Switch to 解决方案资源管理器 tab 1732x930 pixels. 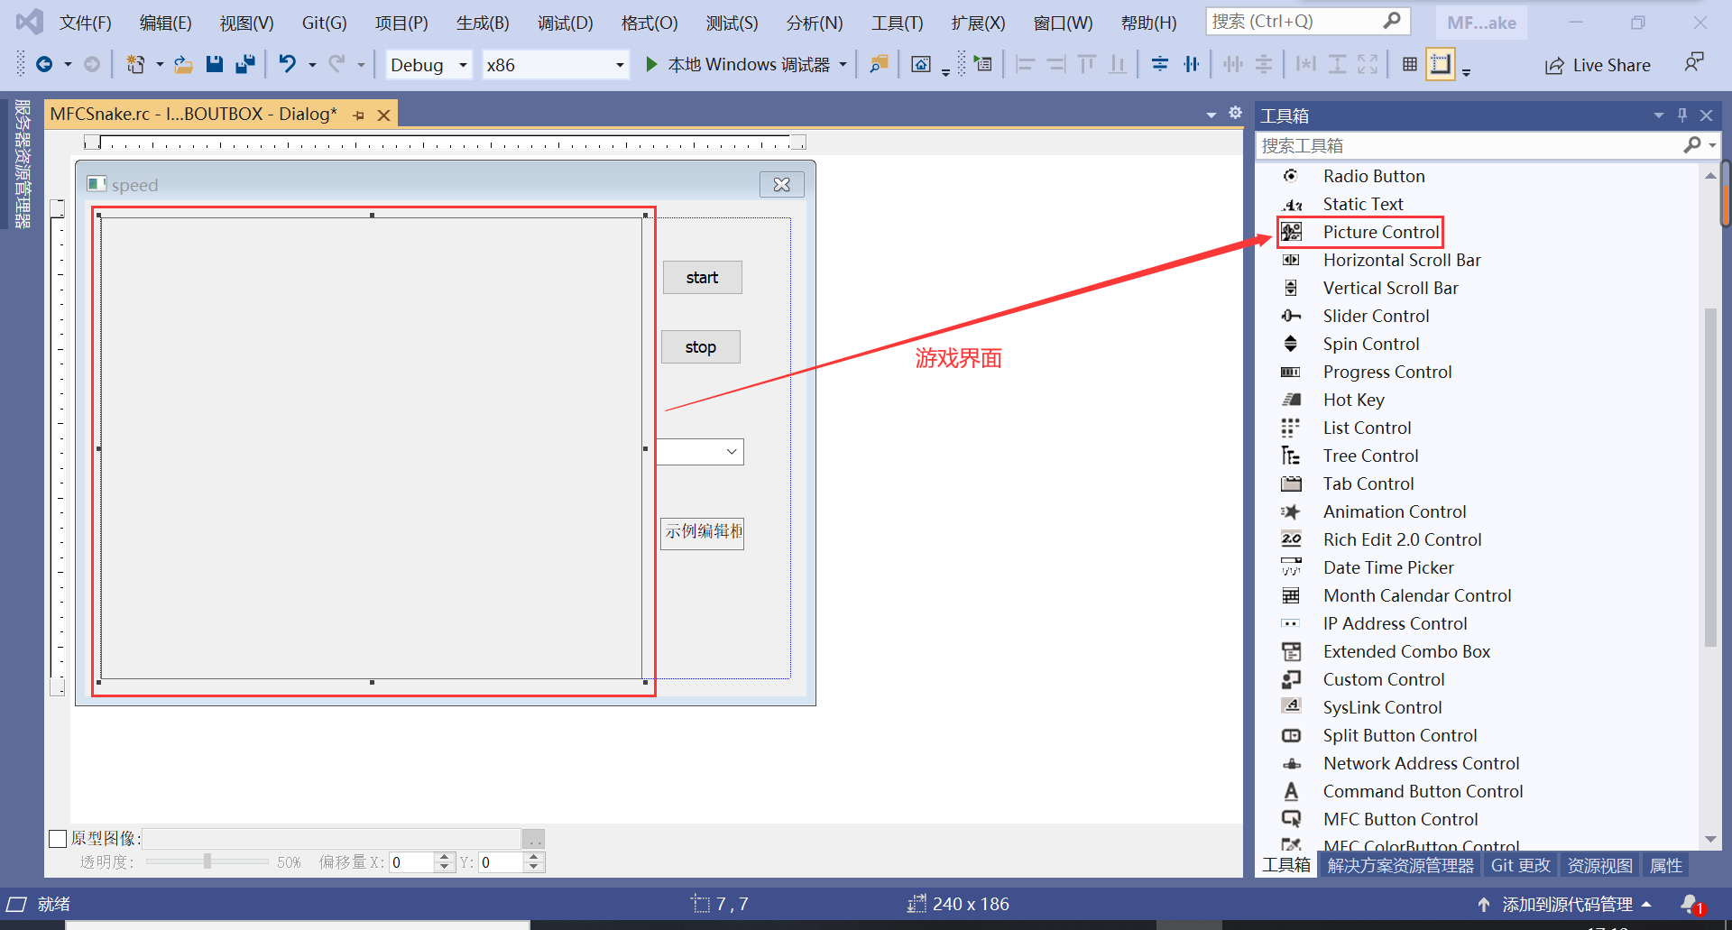tap(1400, 865)
